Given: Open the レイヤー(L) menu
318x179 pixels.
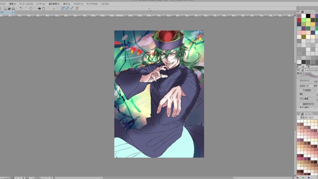Looking at the screenshot, I should point(41,4).
